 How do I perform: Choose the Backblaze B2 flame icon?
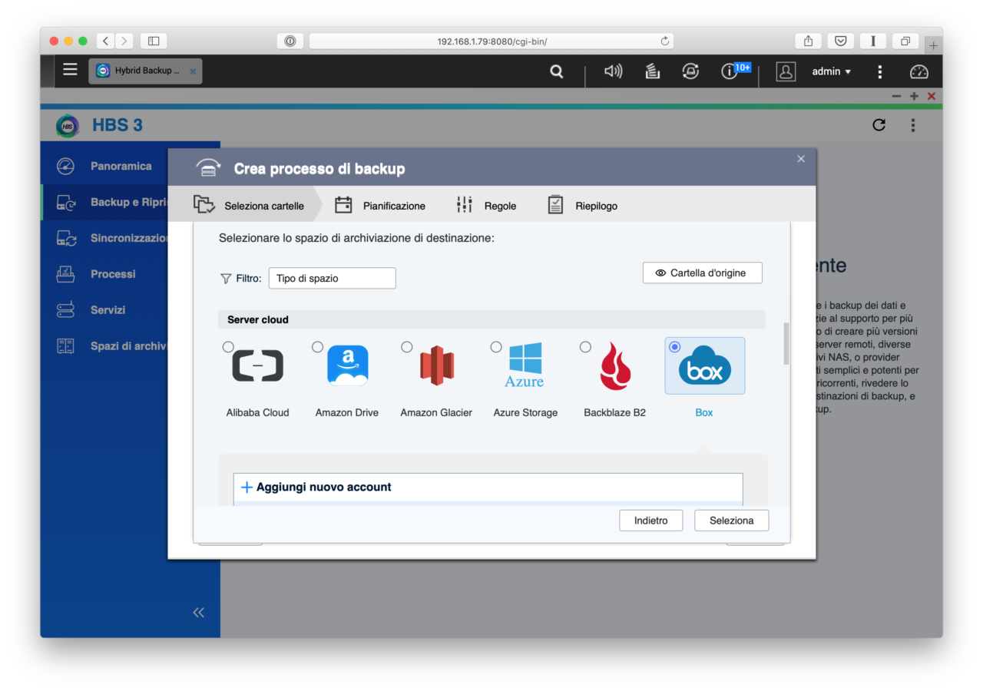pyautogui.click(x=614, y=366)
